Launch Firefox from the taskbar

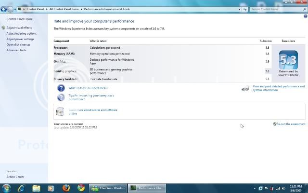click(x=66, y=188)
